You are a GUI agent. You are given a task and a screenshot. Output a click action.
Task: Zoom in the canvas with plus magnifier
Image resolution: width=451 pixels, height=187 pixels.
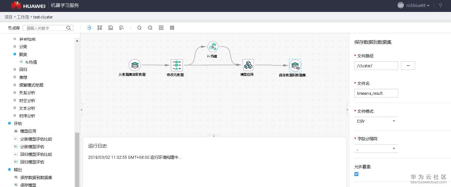tap(150, 28)
